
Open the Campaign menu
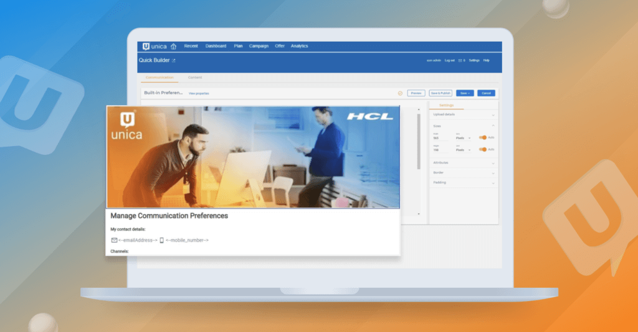[x=259, y=46]
